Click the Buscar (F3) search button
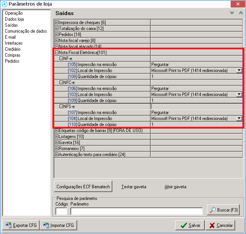Image resolution: width=246 pixels, height=234 pixels. pyautogui.click(x=223, y=210)
